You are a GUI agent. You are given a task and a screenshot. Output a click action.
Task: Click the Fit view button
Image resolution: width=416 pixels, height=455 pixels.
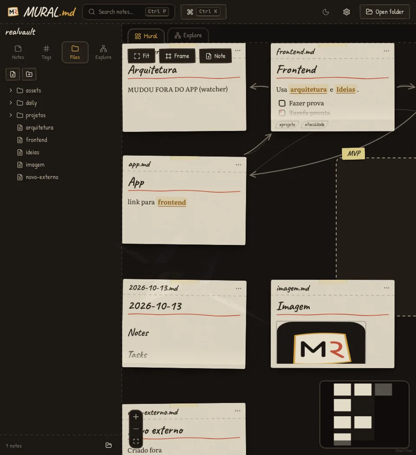tap(141, 56)
